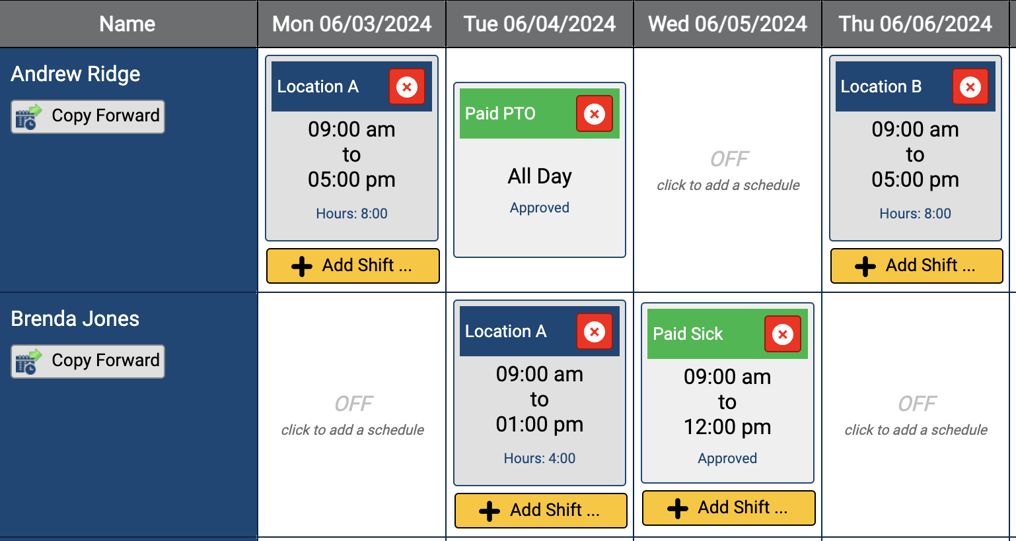The height and width of the screenshot is (541, 1016).
Task: Delete Andrew's Location A shift on Monday
Action: coord(407,86)
